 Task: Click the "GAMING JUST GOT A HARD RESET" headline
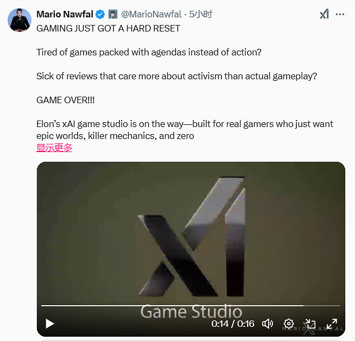tap(108, 28)
